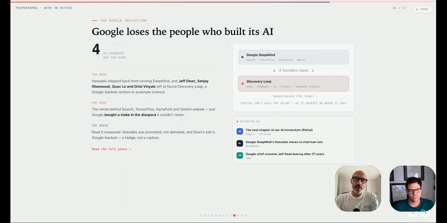The width and height of the screenshot is (447, 223).
Task: Open the Pichai AI momentum article
Action: tap(279, 130)
